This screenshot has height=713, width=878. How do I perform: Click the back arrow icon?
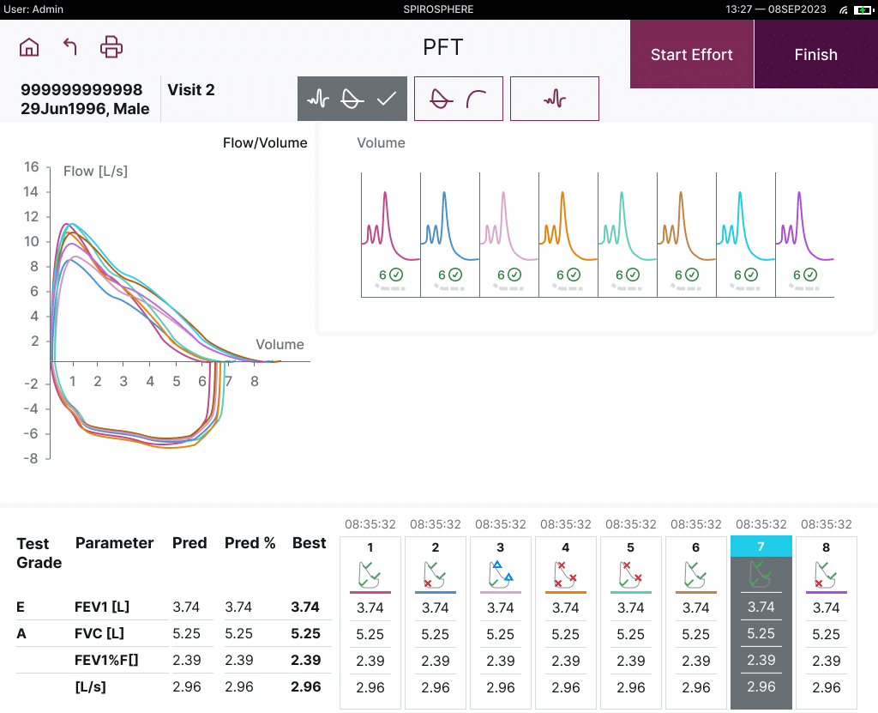[x=70, y=47]
